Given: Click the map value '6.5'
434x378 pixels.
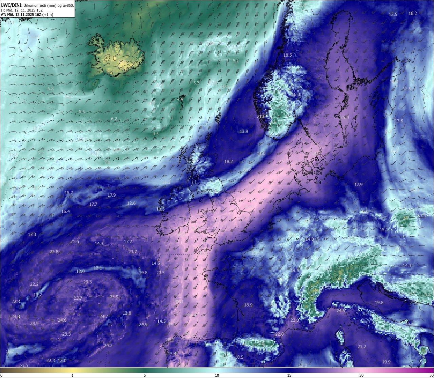Looking at the screenshot, I should pos(82,112).
